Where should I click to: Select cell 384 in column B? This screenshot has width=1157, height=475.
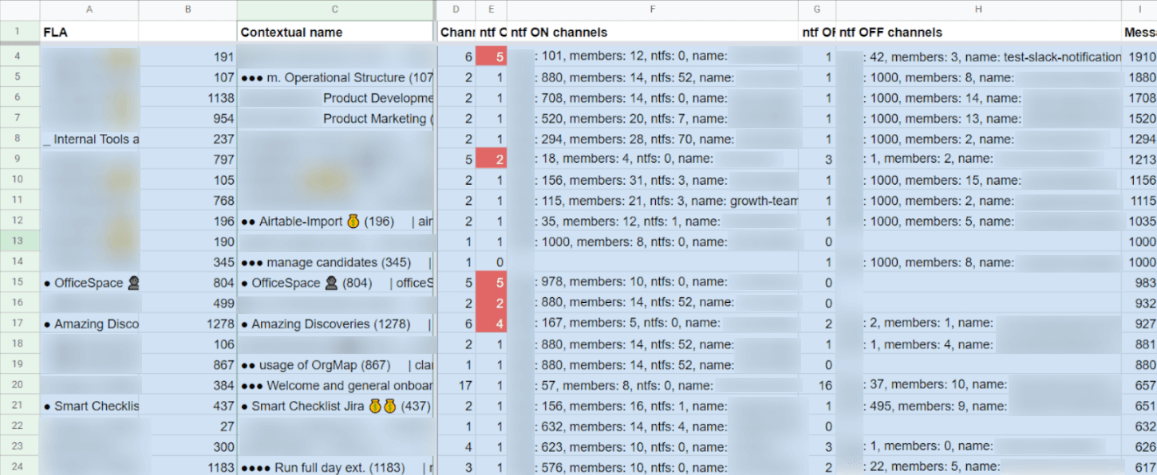pos(188,386)
